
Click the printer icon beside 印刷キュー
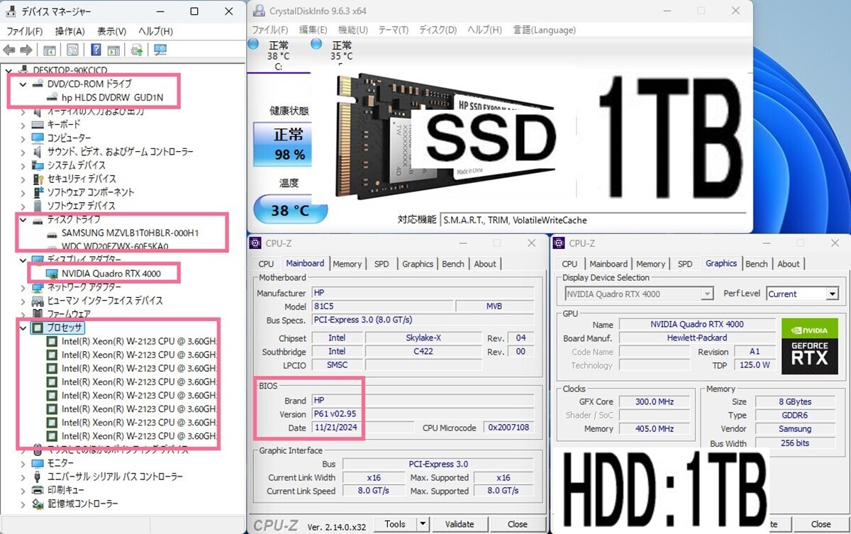pos(38,490)
